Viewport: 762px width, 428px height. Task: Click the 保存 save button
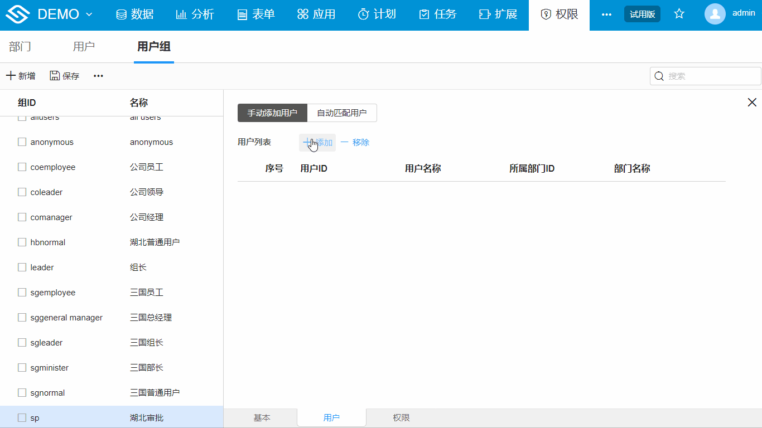click(x=64, y=75)
